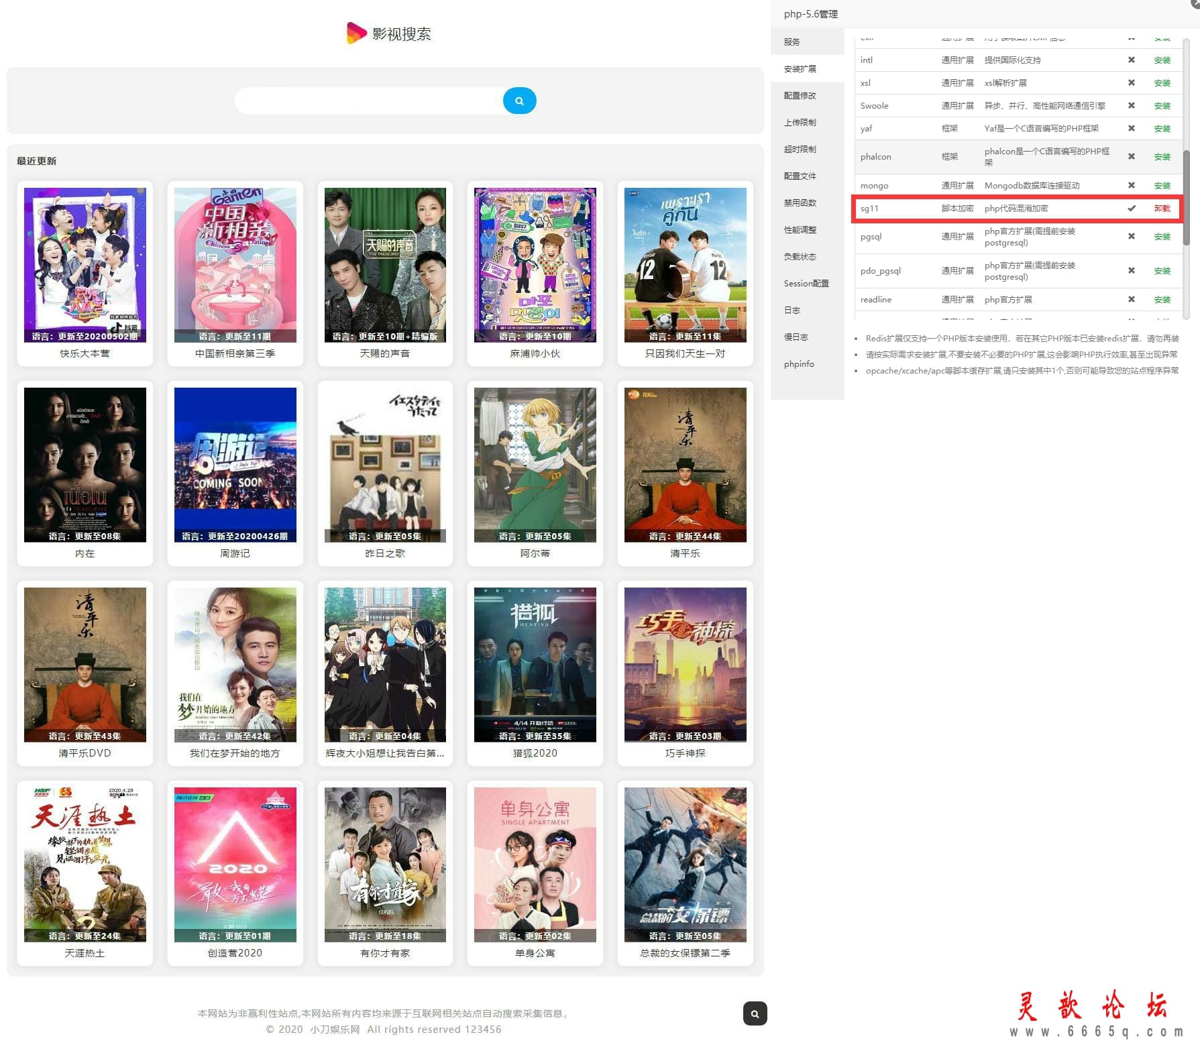Open the 单身公寓 poster
The height and width of the screenshot is (1049, 1200).
pyautogui.click(x=535, y=865)
